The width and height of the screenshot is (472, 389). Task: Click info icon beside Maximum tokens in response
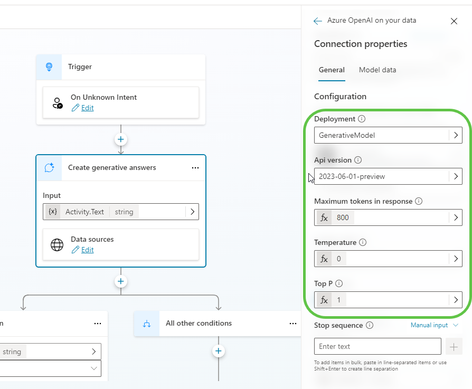point(419,201)
